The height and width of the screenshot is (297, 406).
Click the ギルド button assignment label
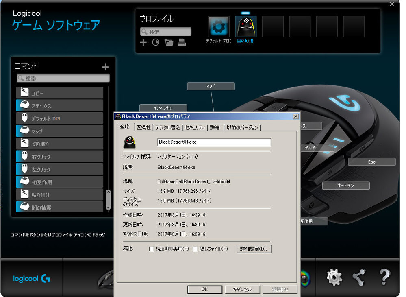[x=317, y=148]
